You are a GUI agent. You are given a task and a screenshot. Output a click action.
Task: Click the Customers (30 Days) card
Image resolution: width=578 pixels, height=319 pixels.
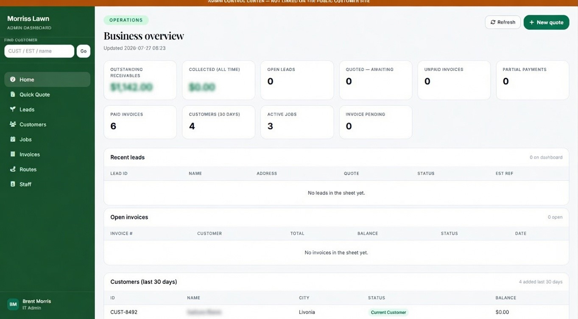click(218, 122)
